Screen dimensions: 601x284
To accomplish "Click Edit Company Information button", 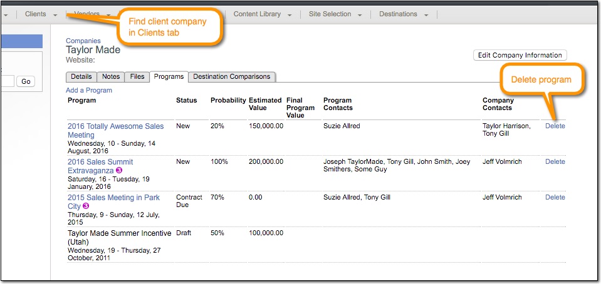I will (520, 55).
